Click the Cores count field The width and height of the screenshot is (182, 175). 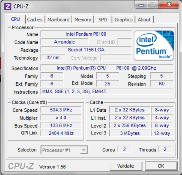click(125, 149)
